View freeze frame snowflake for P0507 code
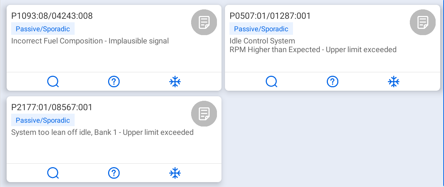This screenshot has width=444, height=187. point(393,82)
